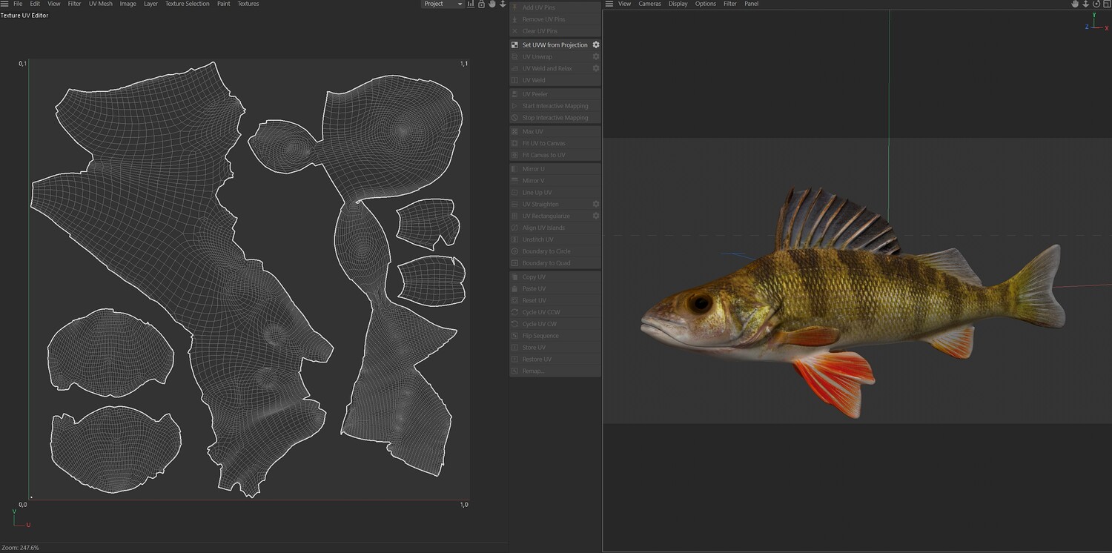Open UV Straighten settings gear

click(595, 205)
